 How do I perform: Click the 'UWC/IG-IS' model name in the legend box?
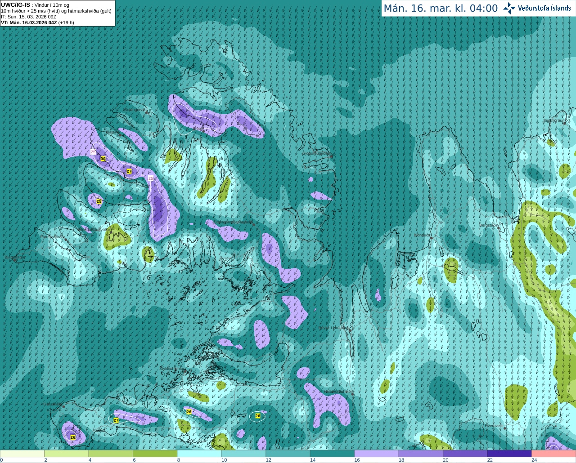point(15,5)
